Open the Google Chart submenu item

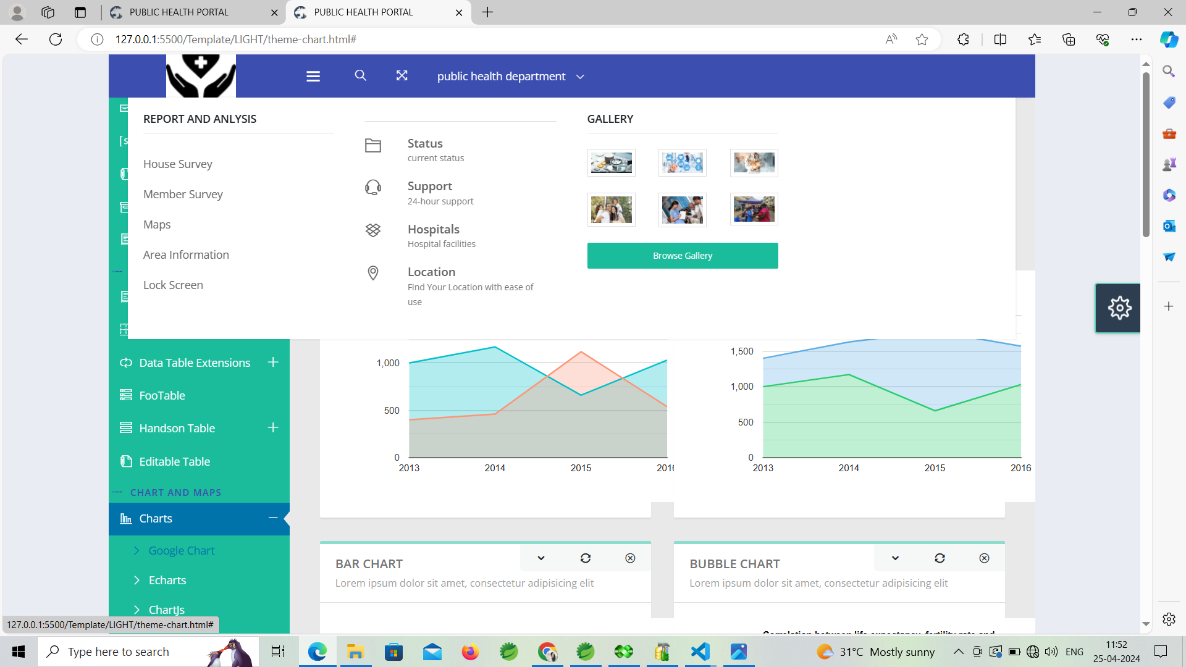tap(182, 550)
